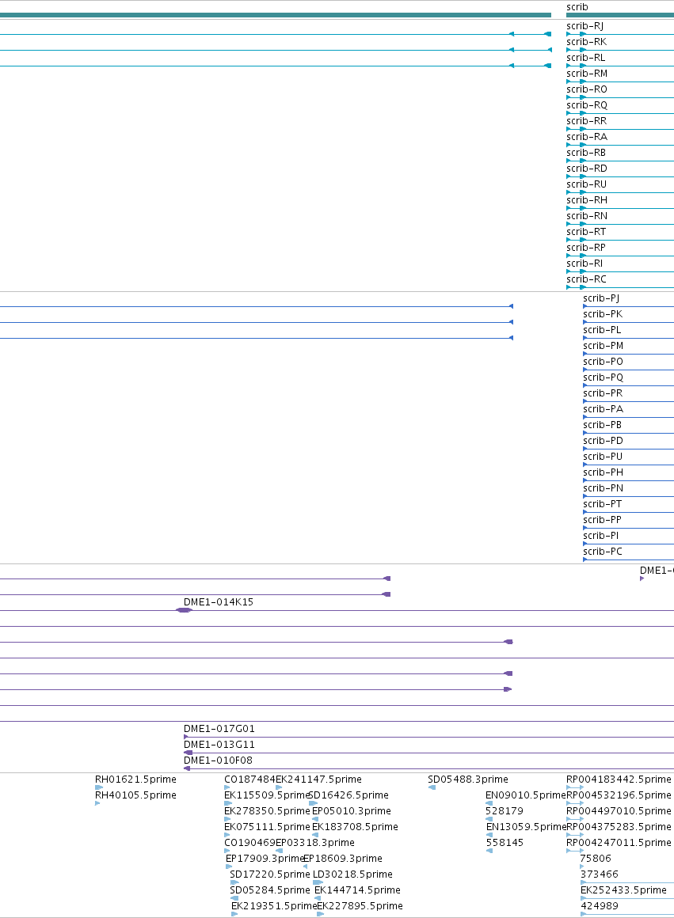
Task: Open the EK227895.5prime EST label
Action: [360, 905]
